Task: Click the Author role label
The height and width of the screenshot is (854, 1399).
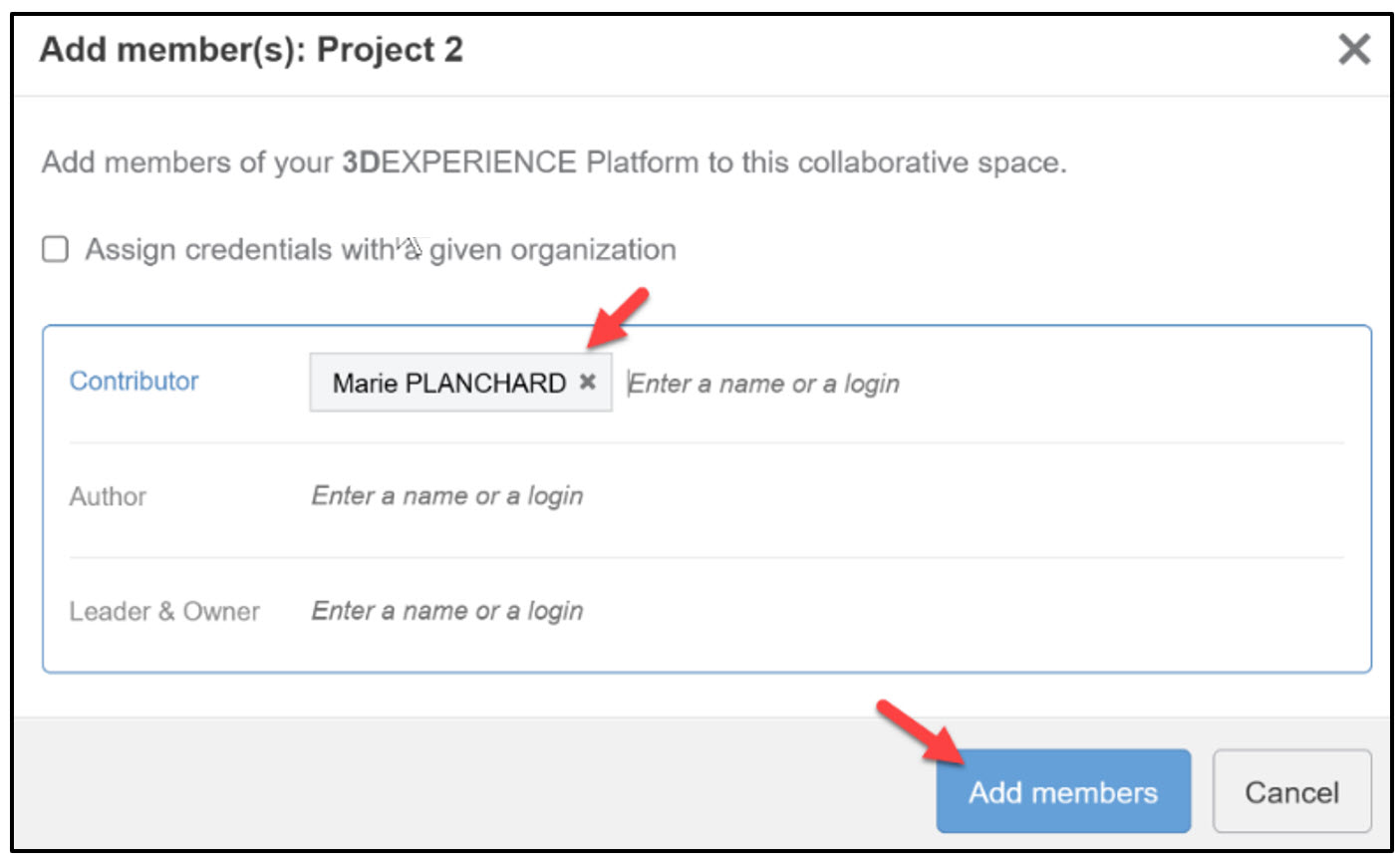Action: (x=107, y=495)
